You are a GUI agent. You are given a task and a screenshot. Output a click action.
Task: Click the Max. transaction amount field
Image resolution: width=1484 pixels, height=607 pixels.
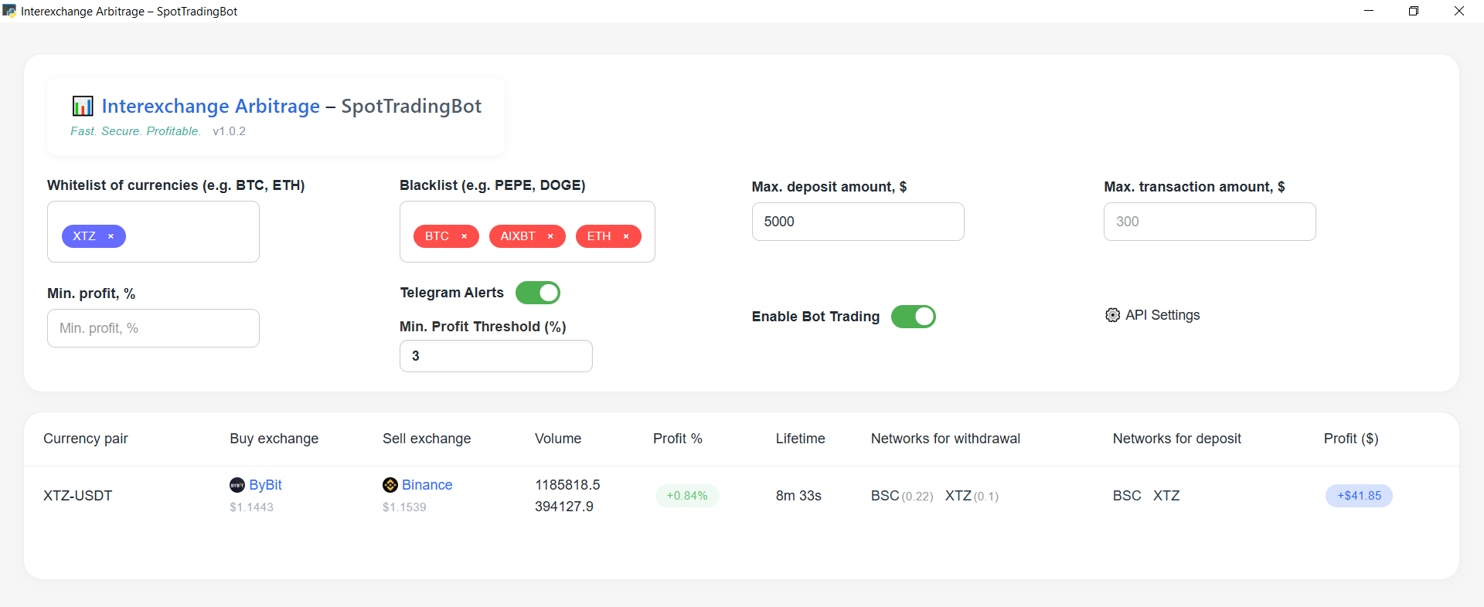tap(1210, 222)
